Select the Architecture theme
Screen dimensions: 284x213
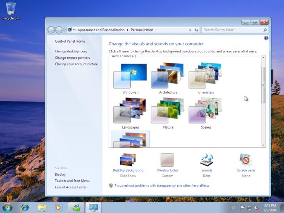tap(168, 79)
